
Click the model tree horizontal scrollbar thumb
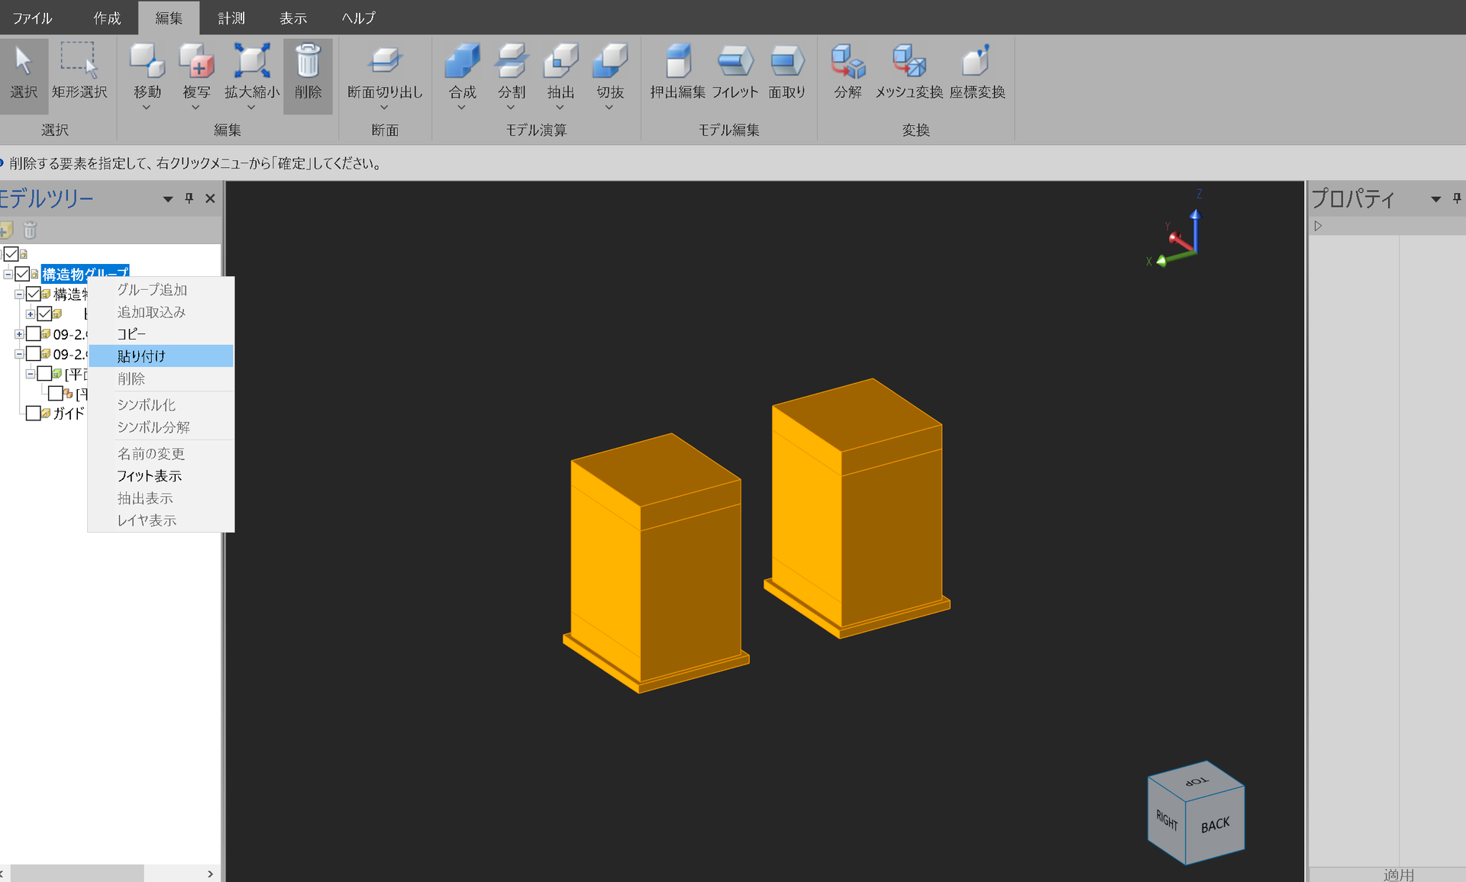(77, 874)
